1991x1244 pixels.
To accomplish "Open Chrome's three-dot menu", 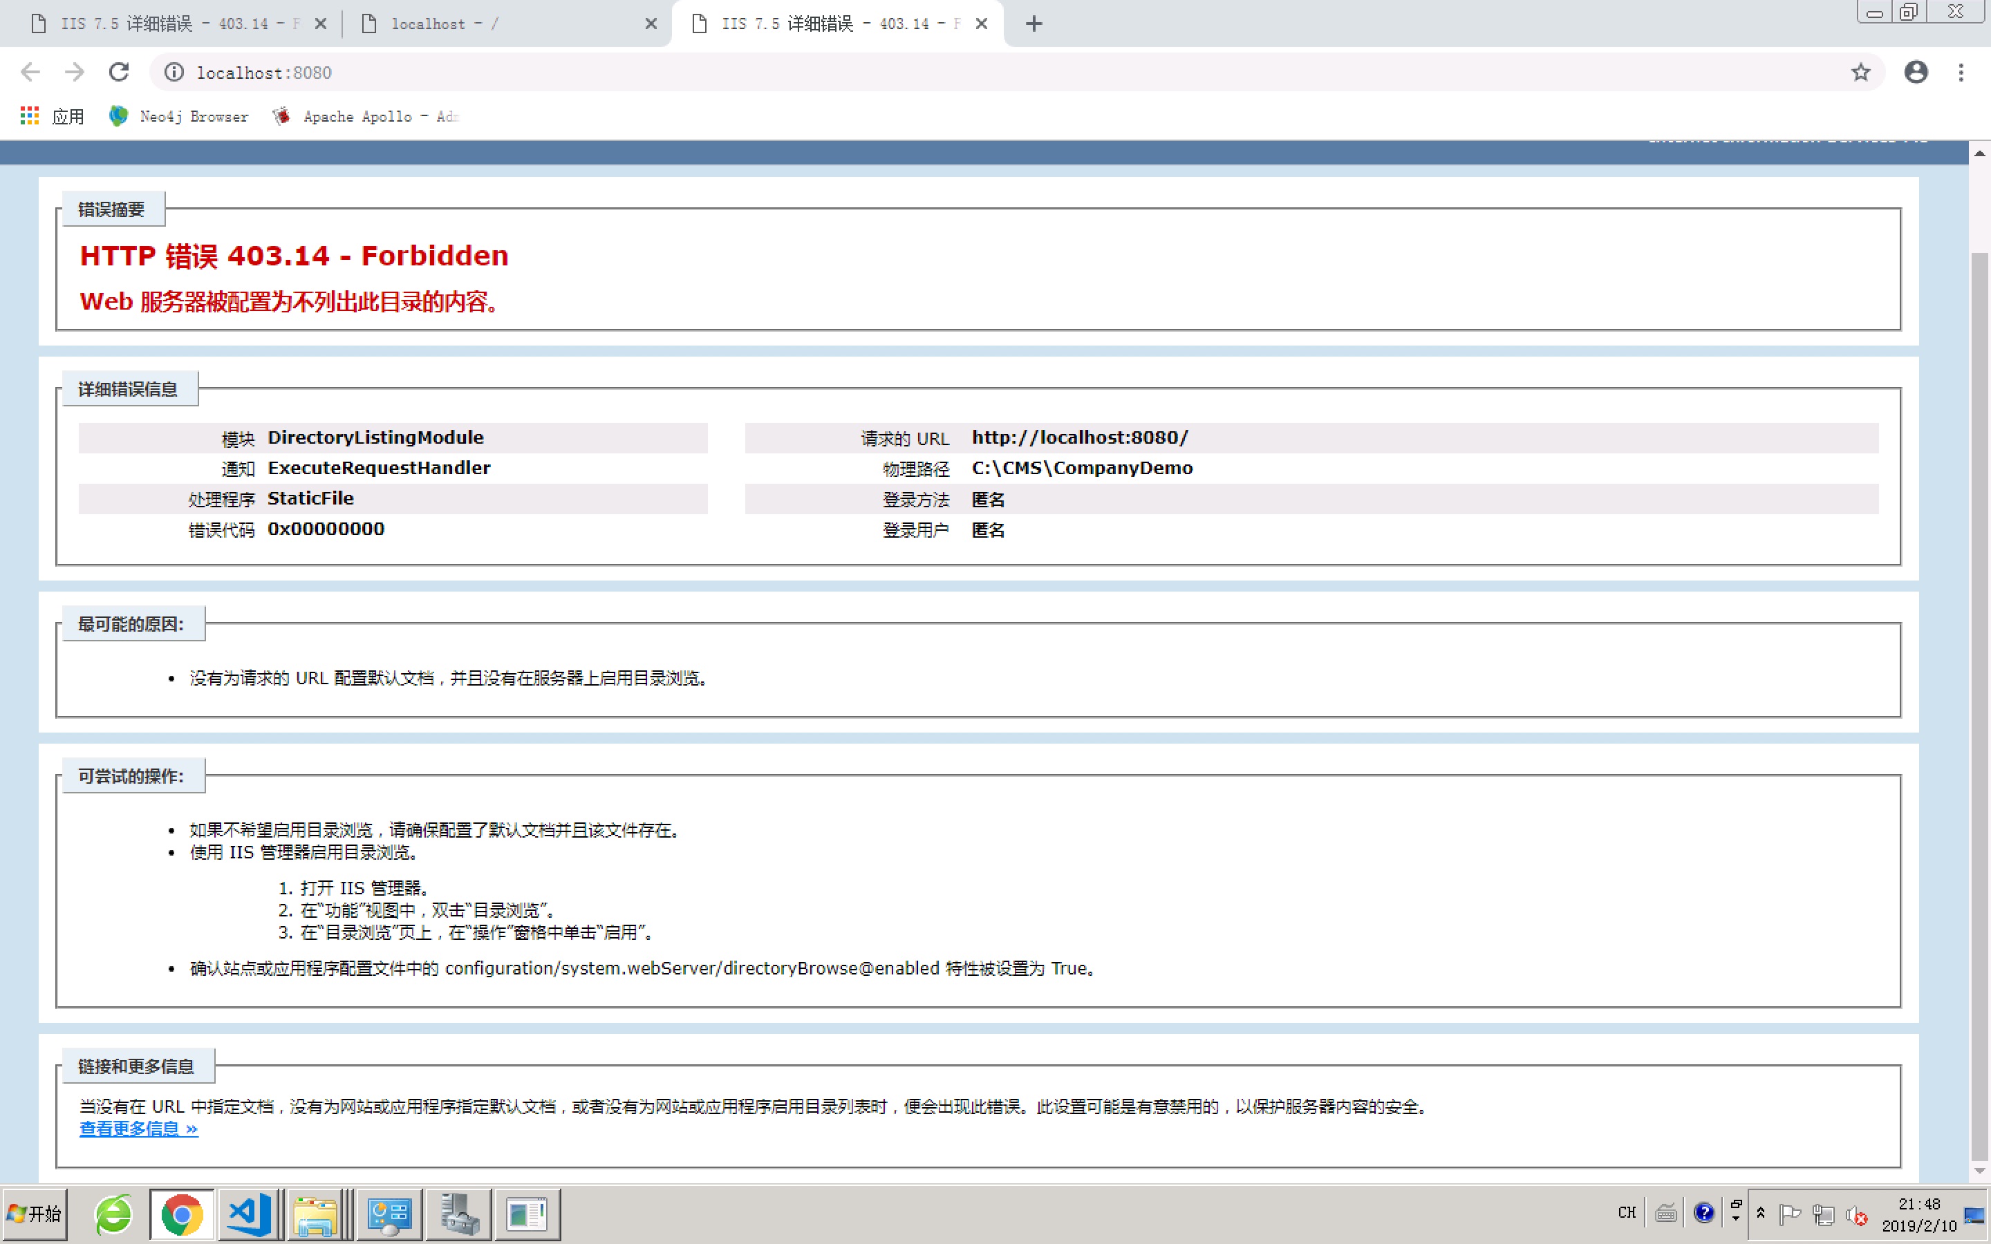I will coord(1961,73).
